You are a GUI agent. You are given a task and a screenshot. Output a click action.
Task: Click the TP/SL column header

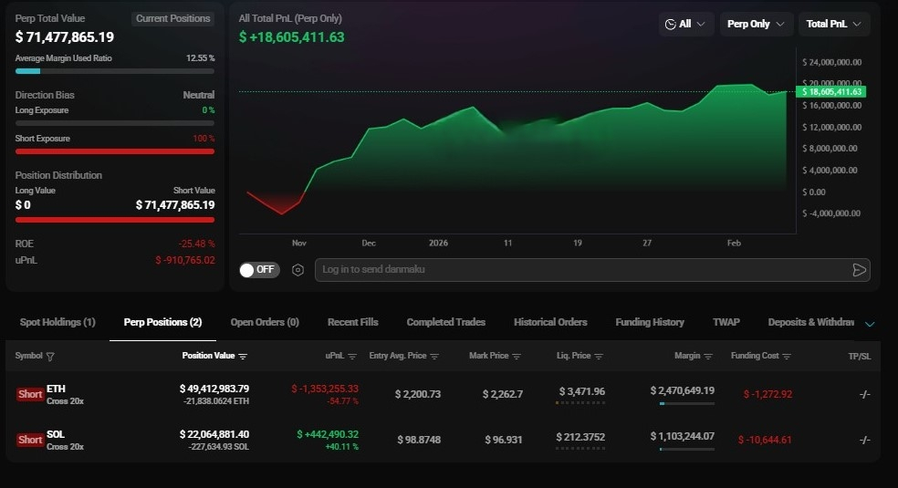tap(859, 357)
